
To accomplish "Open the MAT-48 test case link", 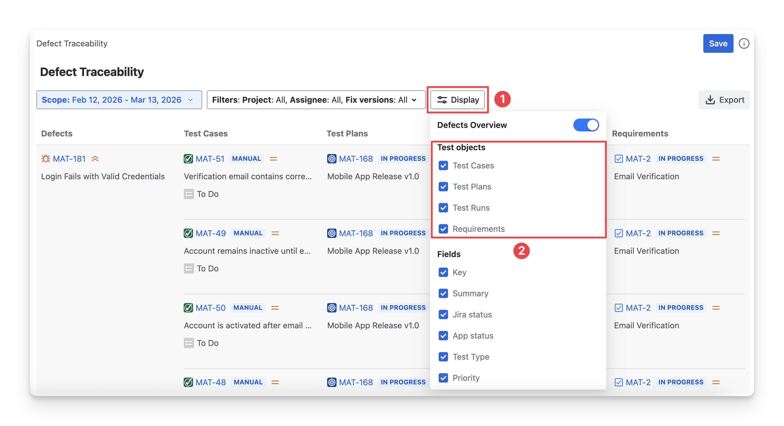I will (211, 382).
